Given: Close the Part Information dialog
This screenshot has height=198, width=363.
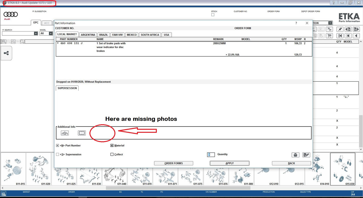Looking at the screenshot, I should 307,23.
